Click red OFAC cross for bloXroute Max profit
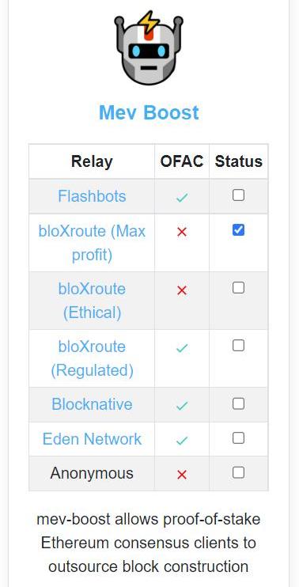The image size is (299, 587). 182,233
